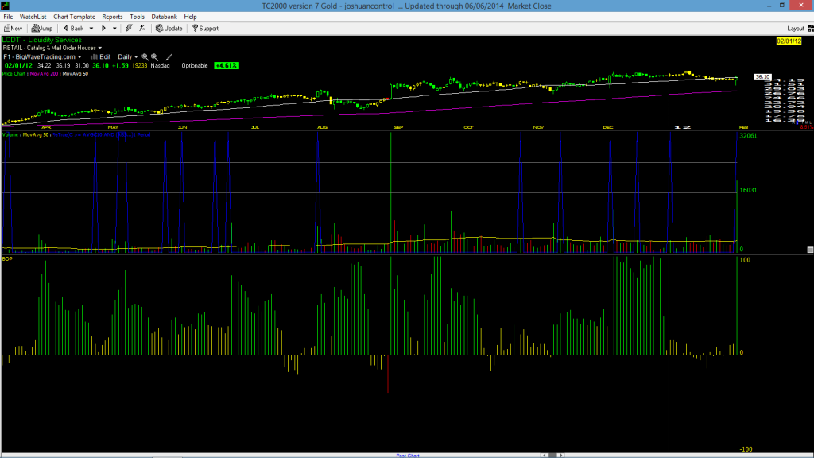The height and width of the screenshot is (458, 814).
Task: Click the second magnifier zoom icon
Action: pyautogui.click(x=154, y=56)
